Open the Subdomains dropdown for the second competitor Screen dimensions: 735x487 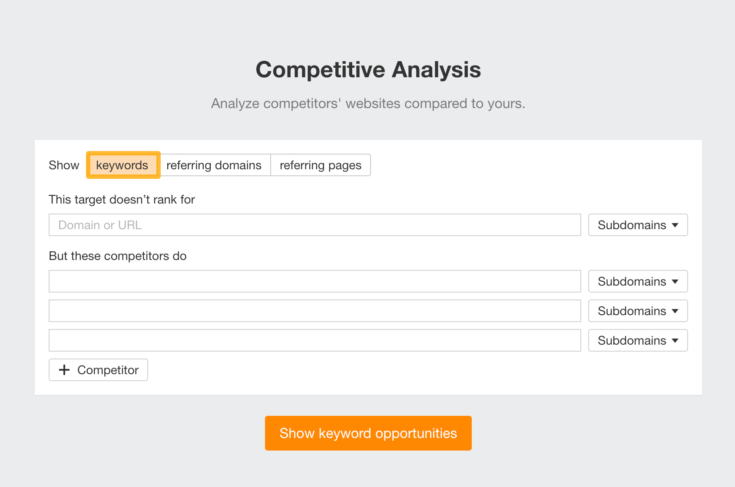pyautogui.click(x=637, y=311)
